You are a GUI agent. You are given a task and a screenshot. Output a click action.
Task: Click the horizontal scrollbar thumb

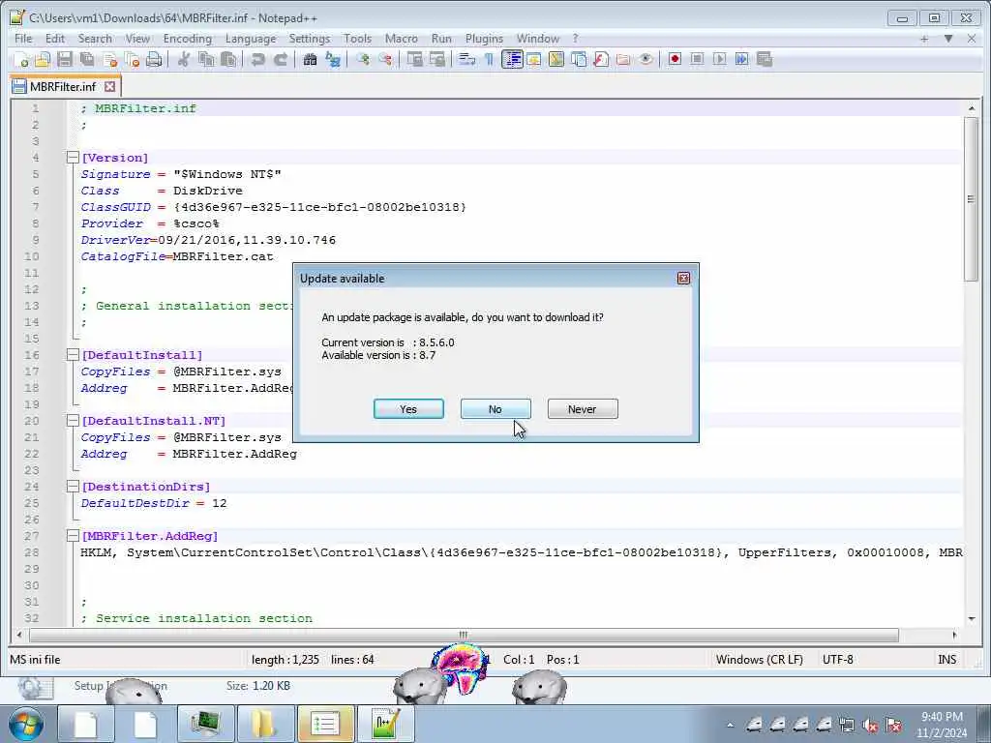464,635
